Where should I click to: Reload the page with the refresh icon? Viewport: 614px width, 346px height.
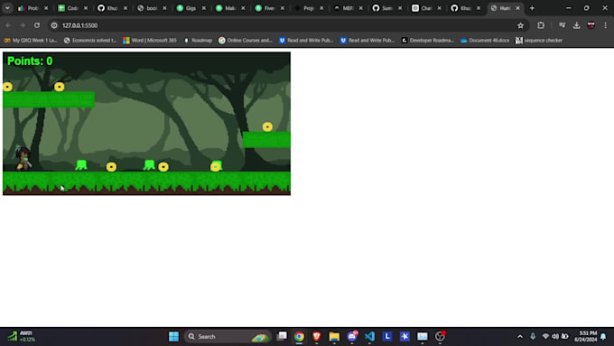37,25
